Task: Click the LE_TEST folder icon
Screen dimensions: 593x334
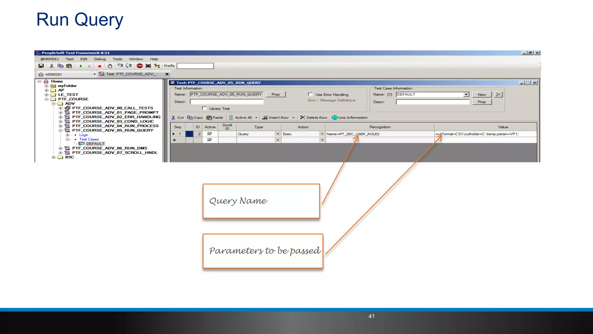Action: pyautogui.click(x=53, y=95)
